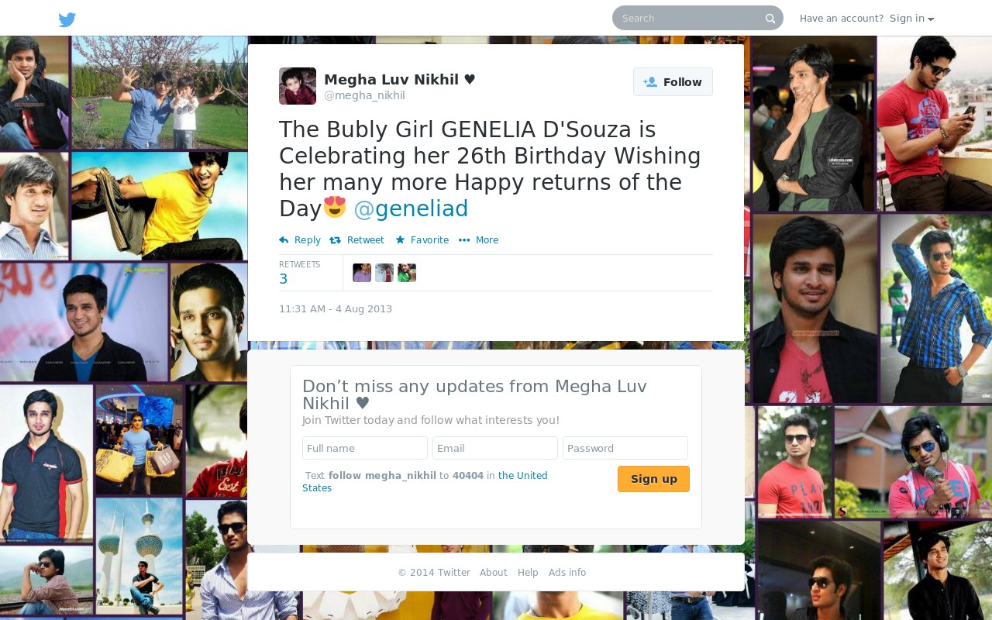
Task: View the first retweeter's avatar
Action: point(362,273)
